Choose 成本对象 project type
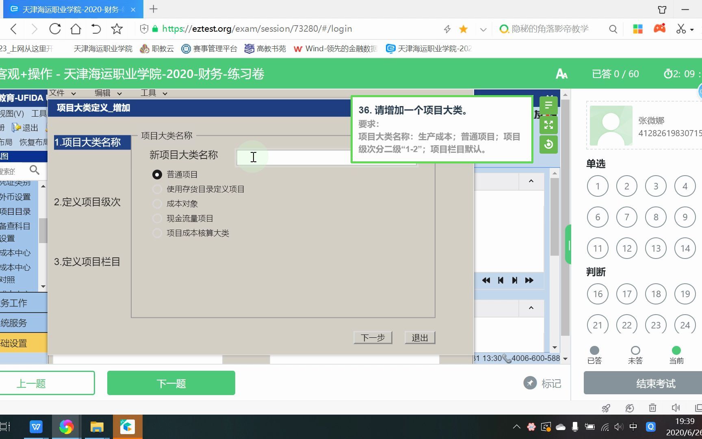This screenshot has width=702, height=439. point(157,204)
